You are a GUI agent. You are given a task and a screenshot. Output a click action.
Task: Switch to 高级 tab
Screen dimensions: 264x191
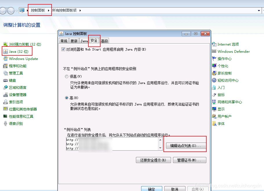click(104, 41)
